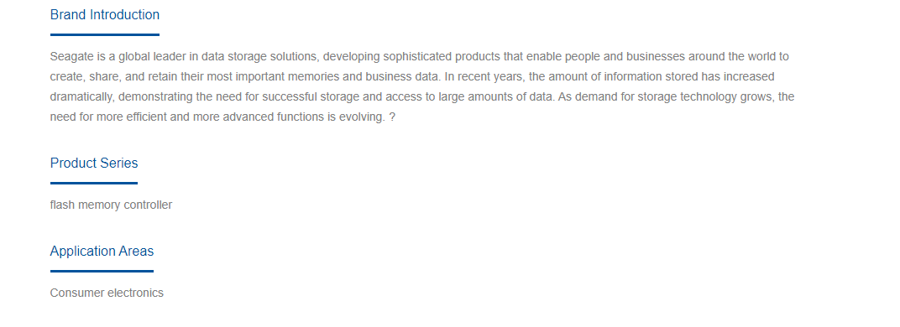Viewport: 900px width, 327px height.
Task: Click the Application Areas heading
Action: 102,252
